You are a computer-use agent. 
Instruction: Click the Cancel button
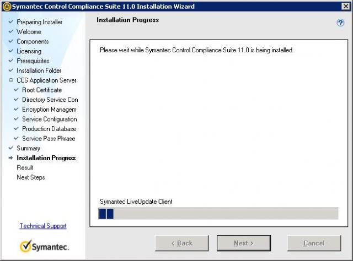(314, 243)
